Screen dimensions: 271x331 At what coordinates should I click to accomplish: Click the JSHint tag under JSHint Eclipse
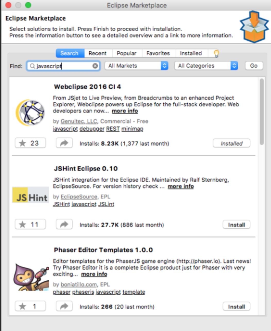coord(61,204)
